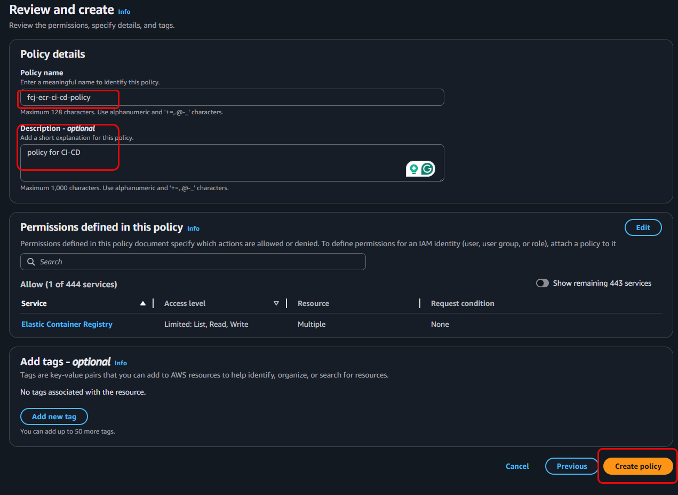The image size is (678, 495).
Task: Open the Access level column dropdown arrow
Action: [x=276, y=303]
